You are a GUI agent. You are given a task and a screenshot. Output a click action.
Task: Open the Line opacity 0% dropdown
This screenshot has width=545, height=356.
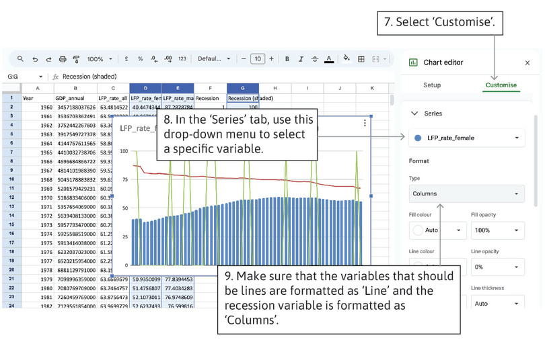497,267
